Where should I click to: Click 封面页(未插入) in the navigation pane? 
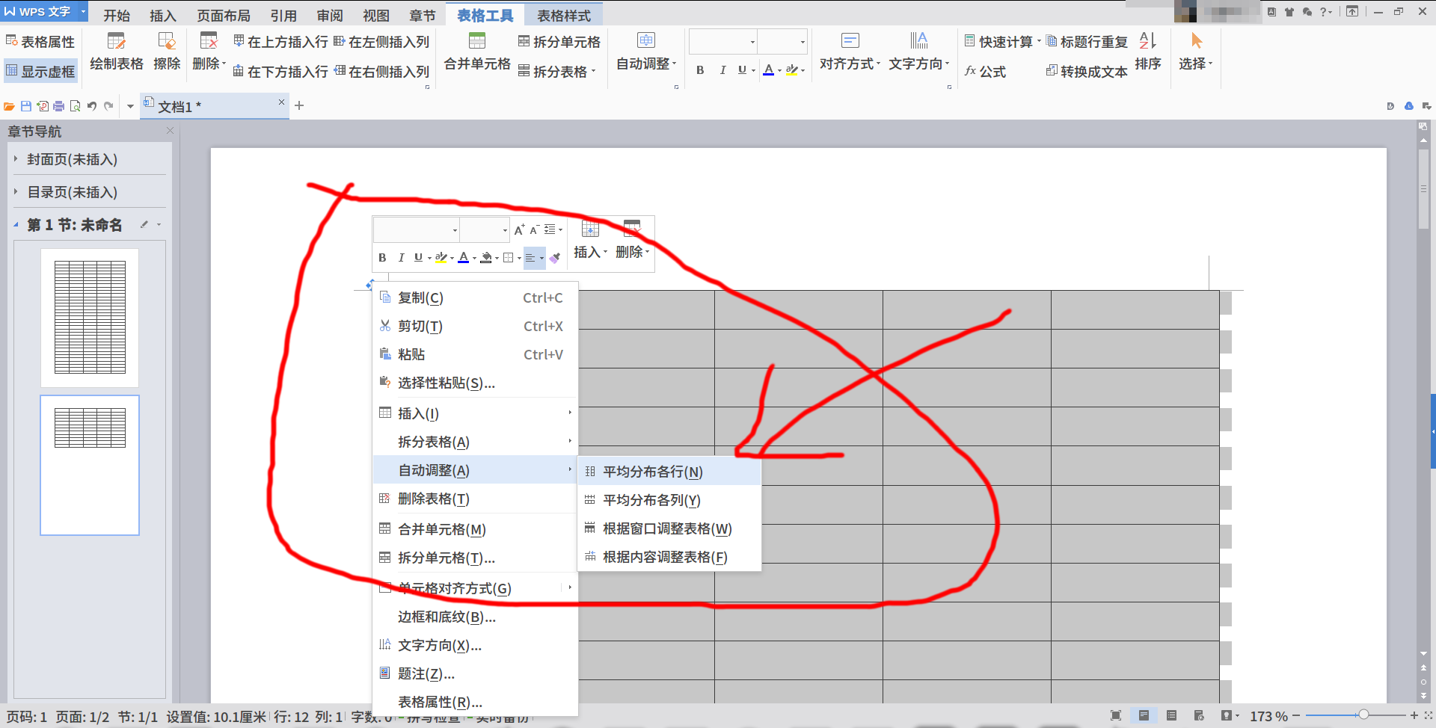coord(72,158)
